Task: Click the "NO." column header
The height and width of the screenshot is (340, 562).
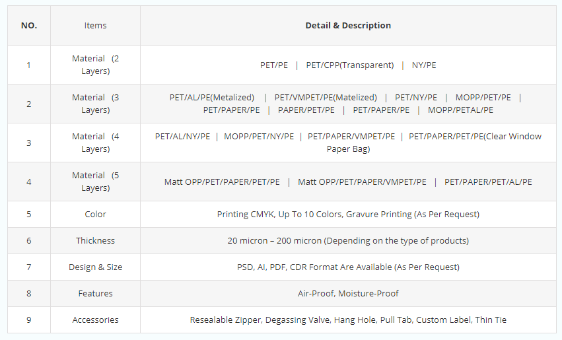Action: 29,26
